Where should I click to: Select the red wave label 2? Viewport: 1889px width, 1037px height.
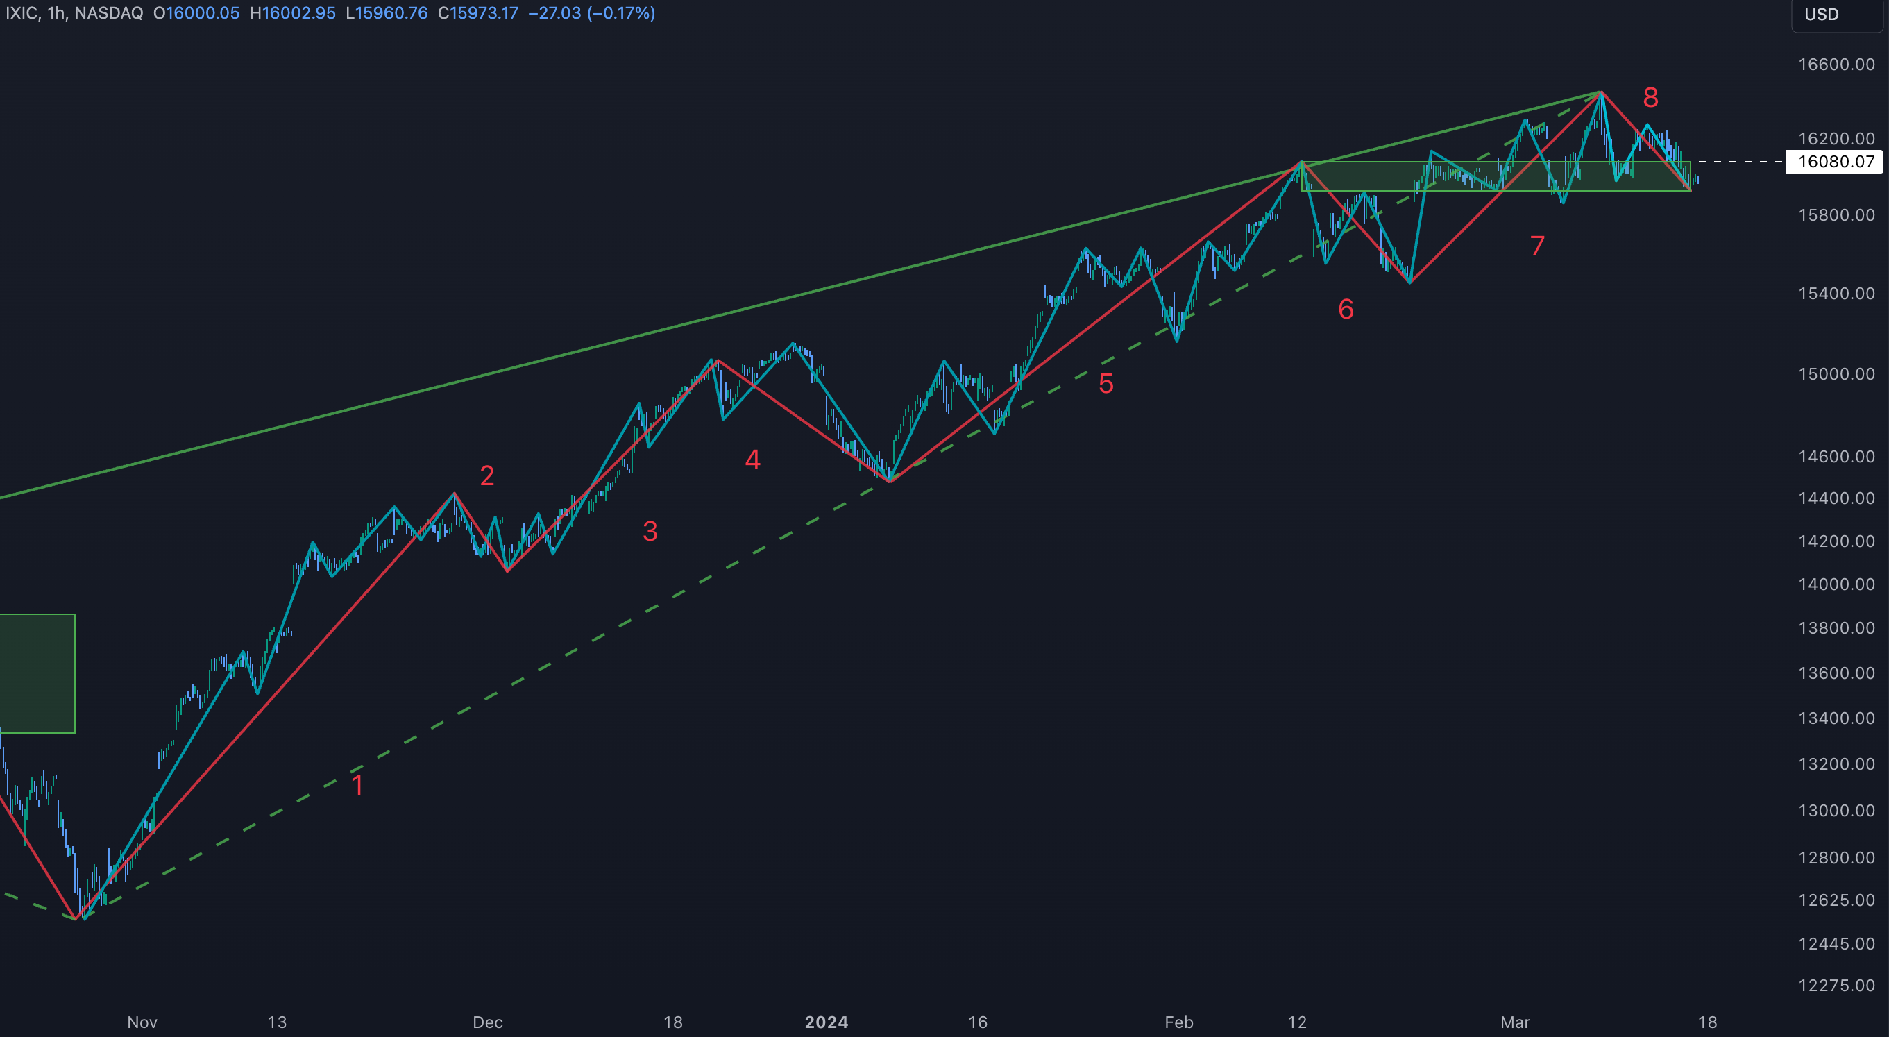tap(487, 476)
